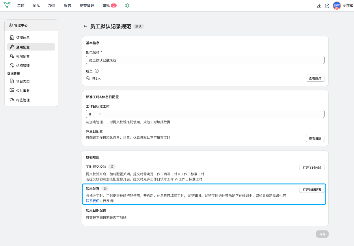Follow the 联系我们 link
This screenshot has height=246, width=354.
point(92,201)
